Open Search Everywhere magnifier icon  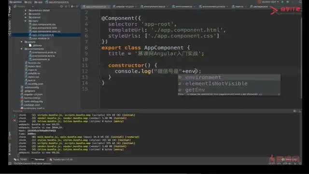(x=300, y=2)
